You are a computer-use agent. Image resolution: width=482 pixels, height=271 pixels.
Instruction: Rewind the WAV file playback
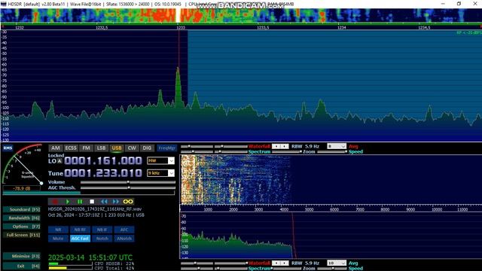104,202
